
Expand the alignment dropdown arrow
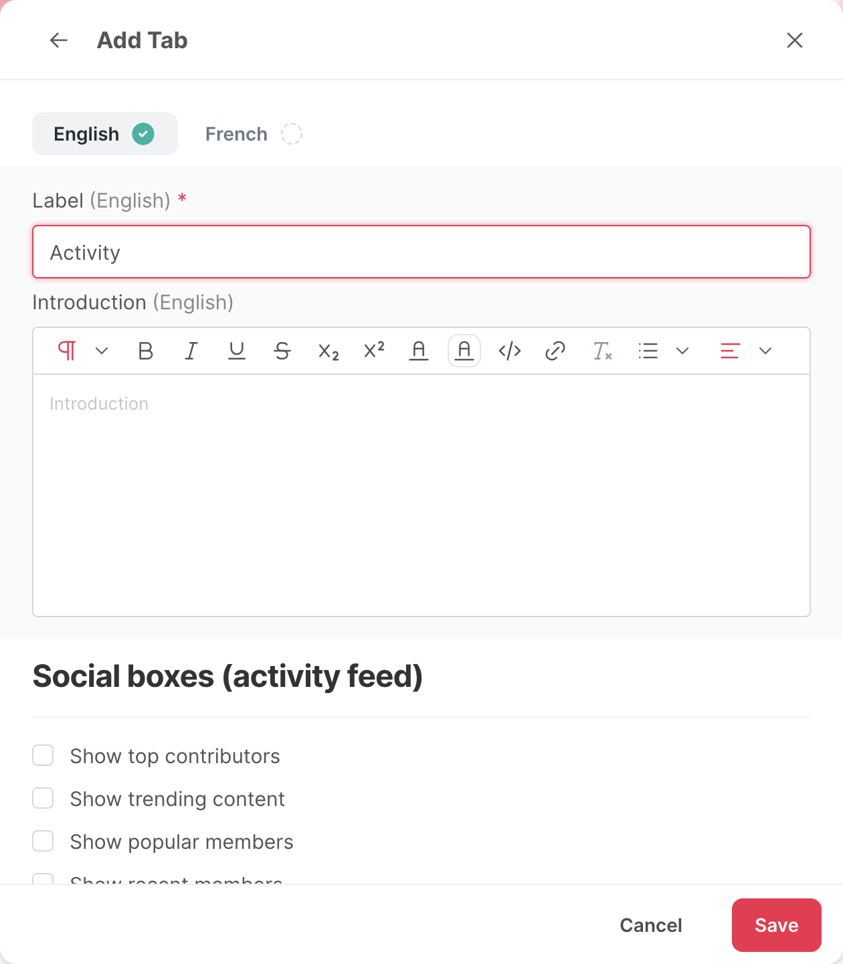[x=765, y=351]
